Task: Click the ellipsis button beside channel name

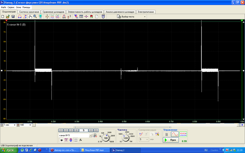Action: click(91, 136)
